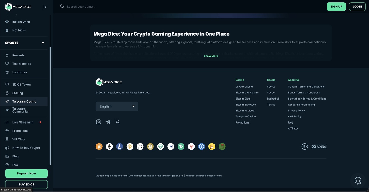Click the orange Bitcoin coin icon
The width and height of the screenshot is (369, 192).
click(x=99, y=146)
